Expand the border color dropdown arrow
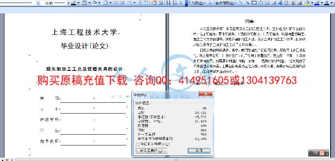Viewport: 335px width, 161px height. pyautogui.click(x=79, y=3)
